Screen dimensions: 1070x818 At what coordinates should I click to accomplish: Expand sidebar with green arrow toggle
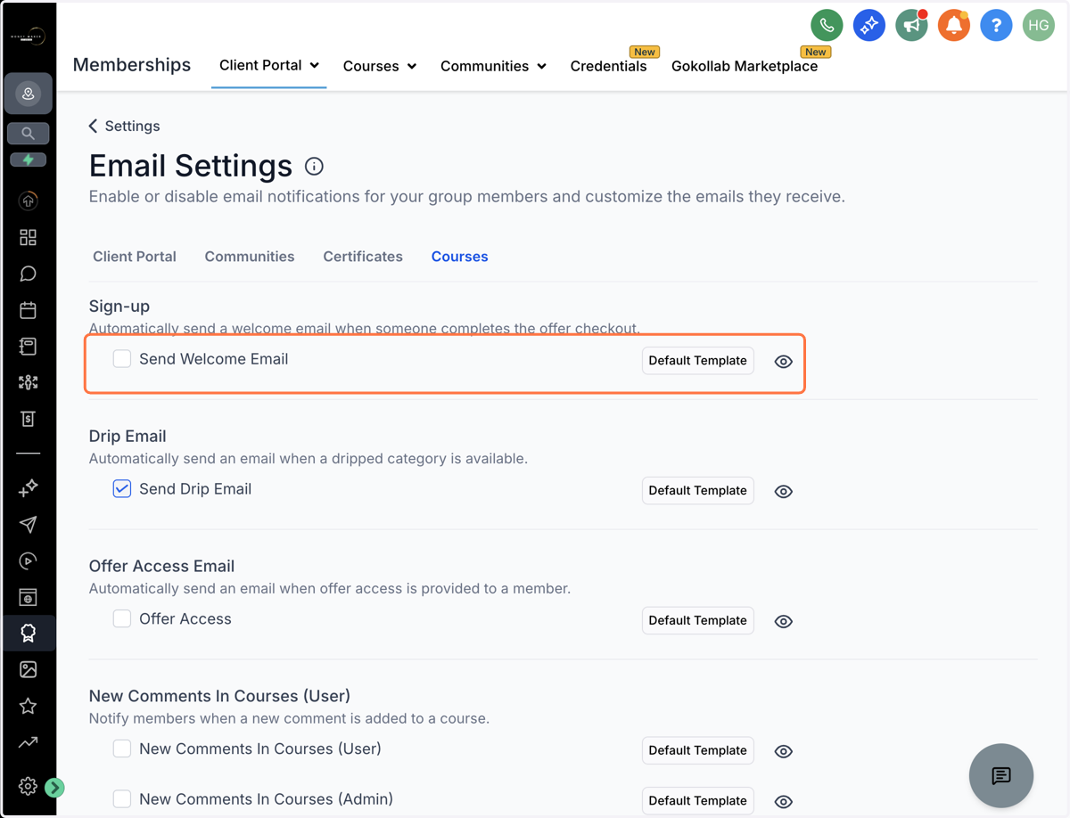click(x=54, y=788)
